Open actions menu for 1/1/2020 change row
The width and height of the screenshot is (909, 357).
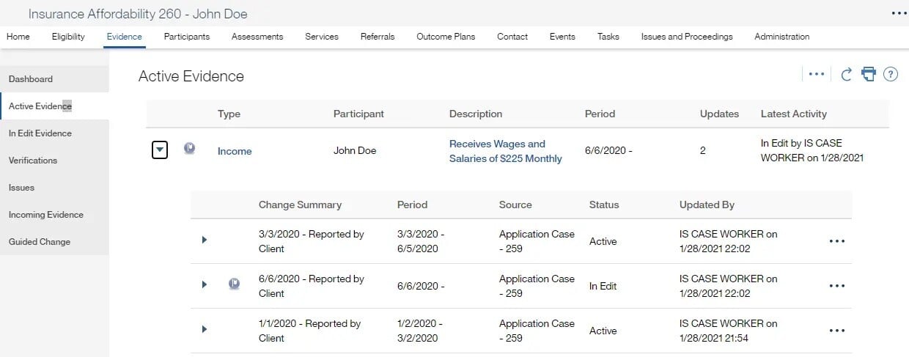pyautogui.click(x=836, y=331)
